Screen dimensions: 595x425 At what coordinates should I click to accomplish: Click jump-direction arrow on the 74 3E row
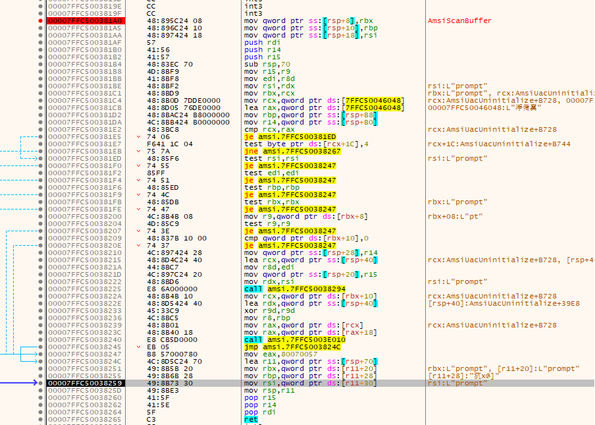tap(138, 231)
